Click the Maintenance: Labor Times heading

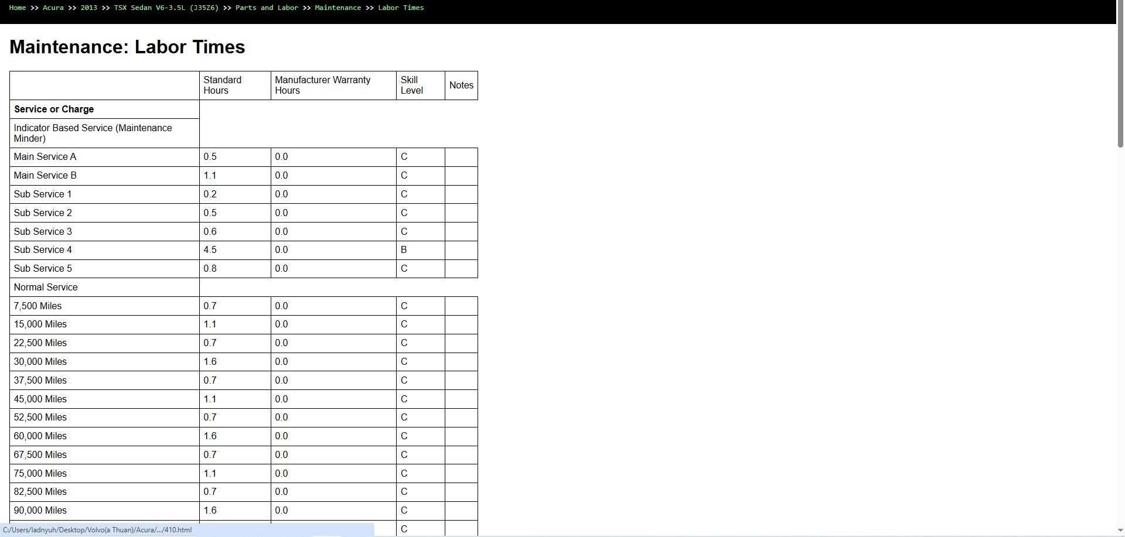point(127,47)
